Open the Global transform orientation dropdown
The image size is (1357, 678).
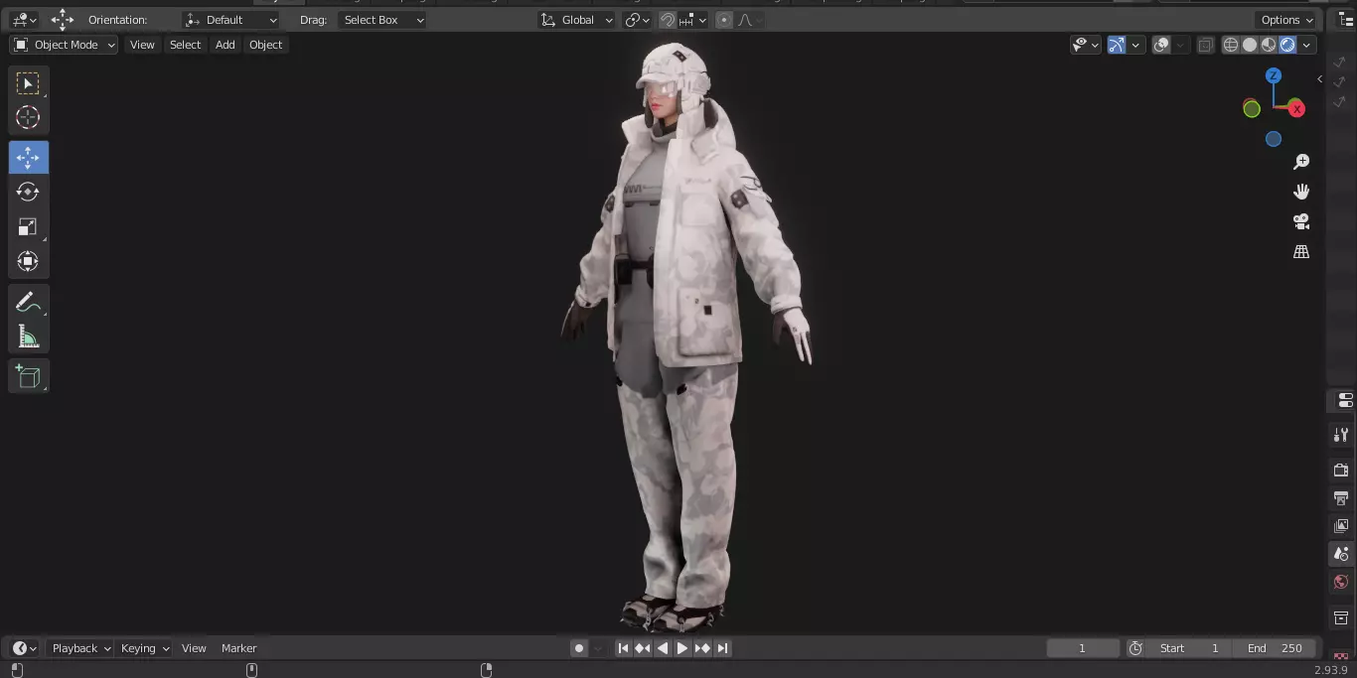[576, 20]
